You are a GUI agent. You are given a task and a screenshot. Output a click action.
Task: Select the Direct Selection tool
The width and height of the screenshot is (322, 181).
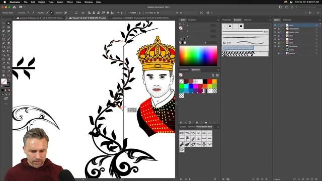point(9,23)
